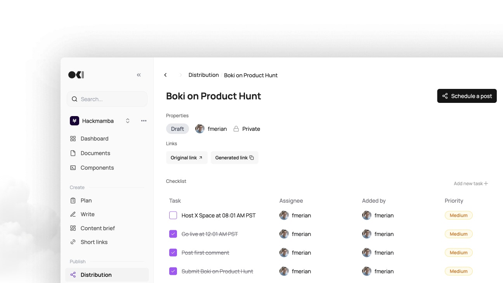Uncheck the Go live at 12:01 AM task
The image size is (503, 283).
[x=173, y=234]
